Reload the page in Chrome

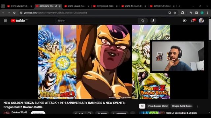click(x=15, y=13)
